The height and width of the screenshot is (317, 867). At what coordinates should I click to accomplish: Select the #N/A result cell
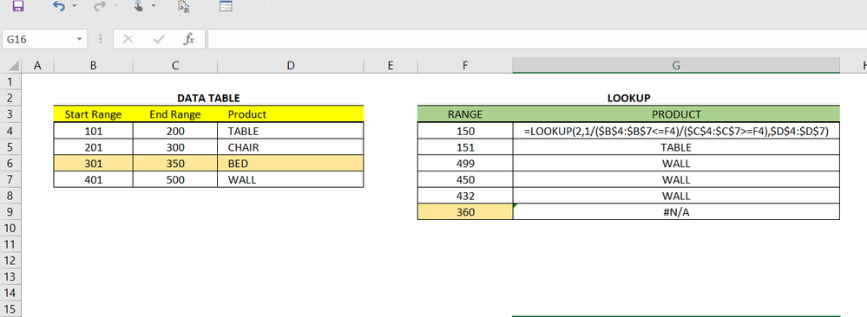tap(676, 212)
